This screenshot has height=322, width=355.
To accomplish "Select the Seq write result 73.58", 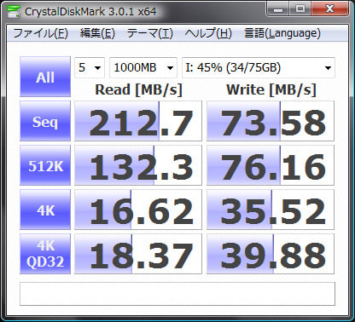I will point(271,121).
